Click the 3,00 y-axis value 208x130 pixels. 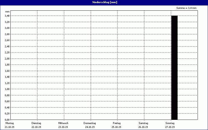click(x=7, y=28)
